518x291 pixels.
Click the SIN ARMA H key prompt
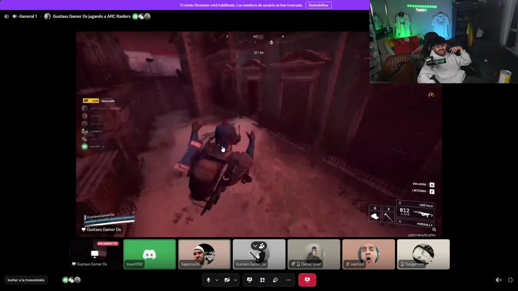pos(423,184)
